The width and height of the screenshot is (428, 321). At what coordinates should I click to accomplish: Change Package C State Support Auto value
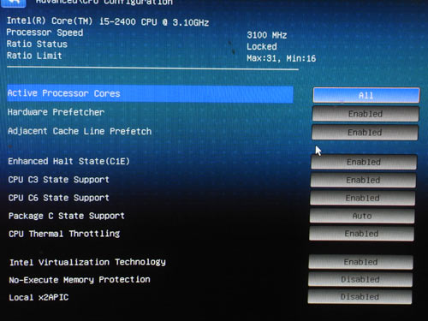click(x=362, y=216)
